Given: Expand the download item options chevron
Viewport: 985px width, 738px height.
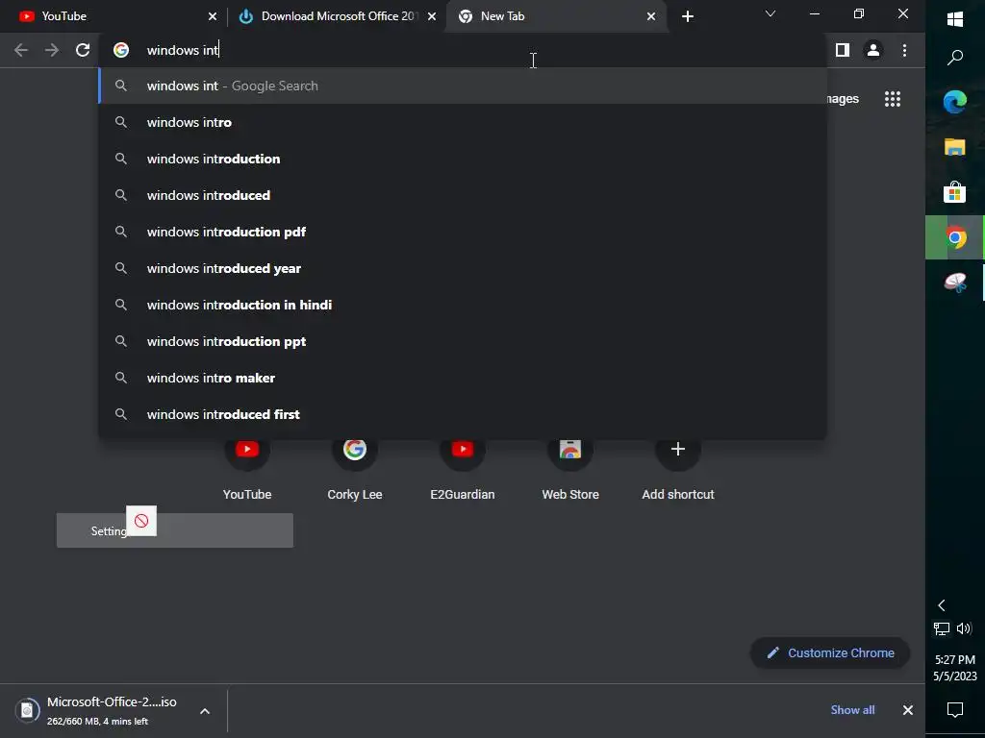Looking at the screenshot, I should click(x=205, y=711).
